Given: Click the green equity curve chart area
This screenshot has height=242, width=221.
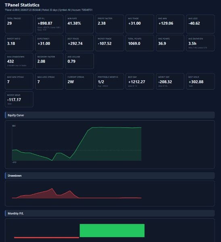Looking at the screenshot, I should [77, 144].
